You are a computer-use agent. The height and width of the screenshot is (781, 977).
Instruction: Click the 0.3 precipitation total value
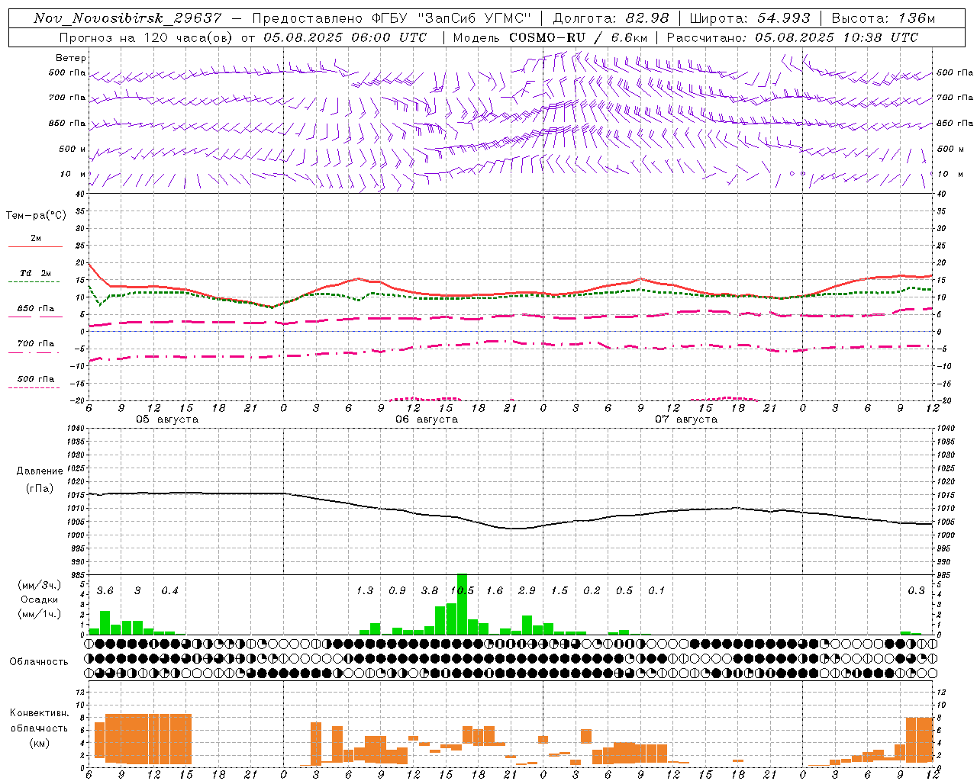point(916,591)
